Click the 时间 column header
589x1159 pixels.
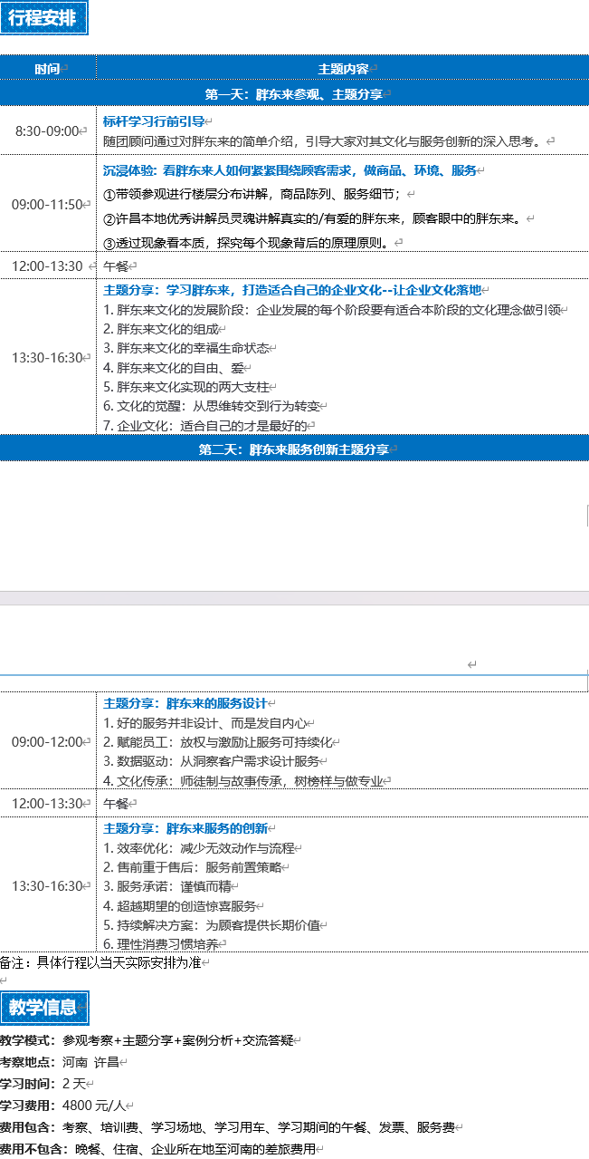click(48, 69)
